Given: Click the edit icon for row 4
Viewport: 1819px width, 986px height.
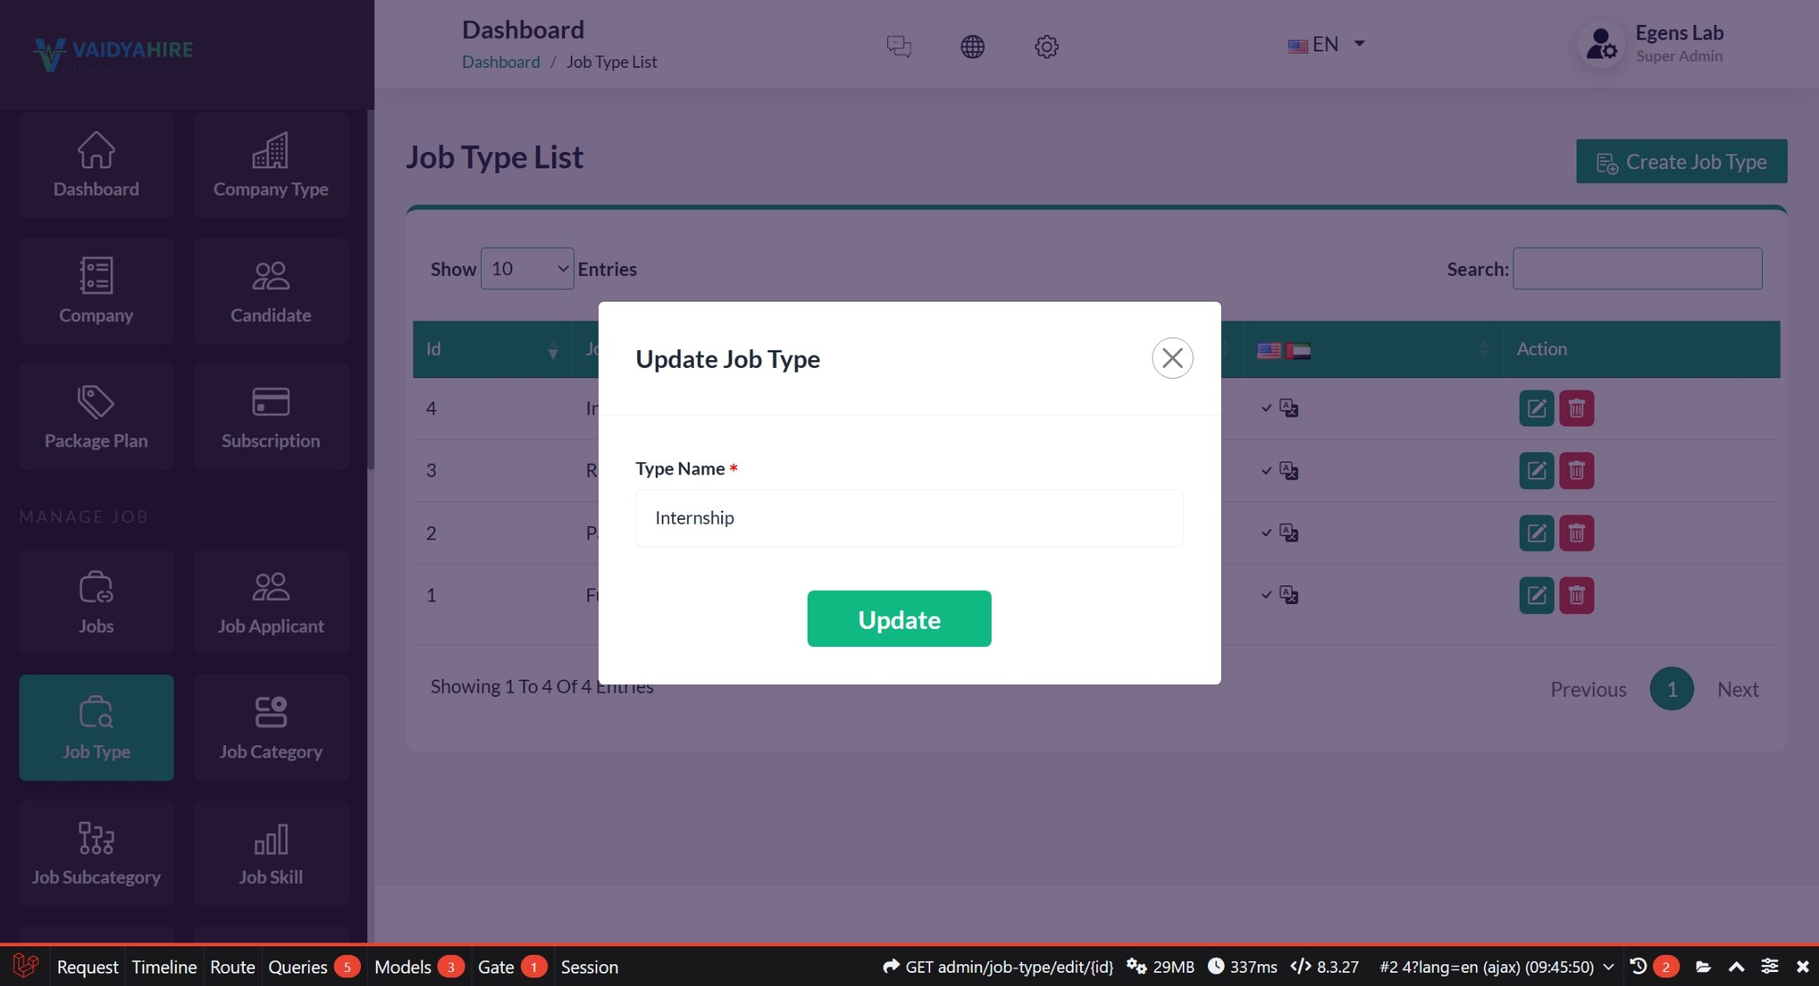Looking at the screenshot, I should [x=1536, y=408].
